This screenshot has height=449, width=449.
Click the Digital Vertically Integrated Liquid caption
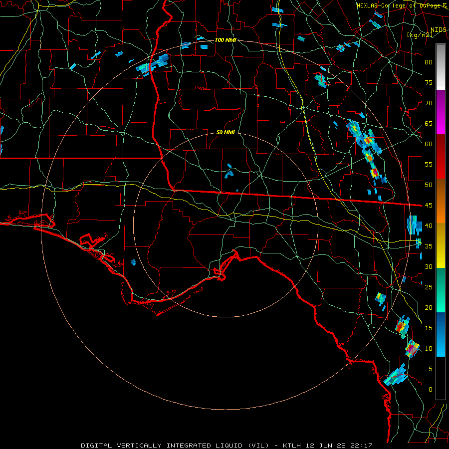[x=175, y=446]
